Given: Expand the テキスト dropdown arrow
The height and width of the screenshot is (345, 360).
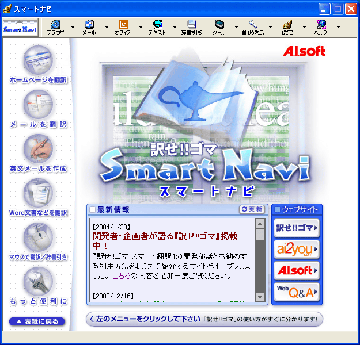Looking at the screenshot, I should click(175, 27).
